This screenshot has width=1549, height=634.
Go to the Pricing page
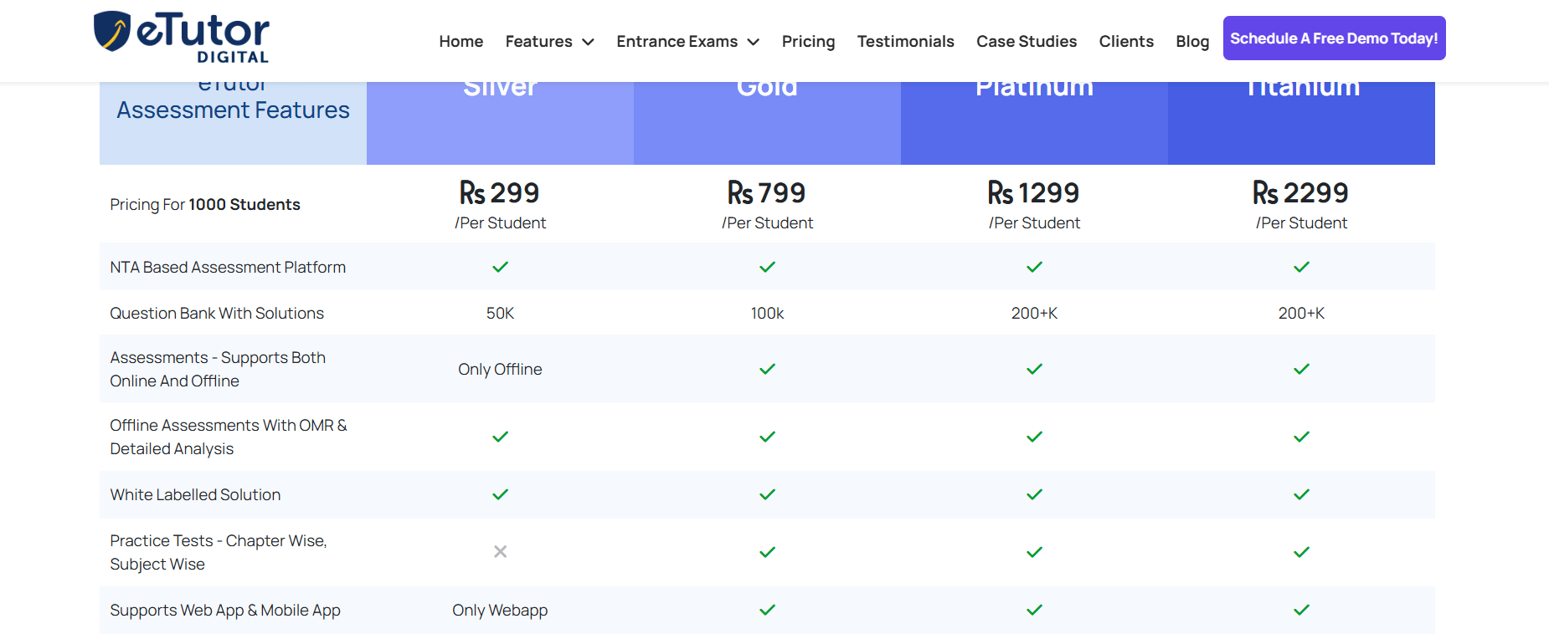pyautogui.click(x=808, y=42)
